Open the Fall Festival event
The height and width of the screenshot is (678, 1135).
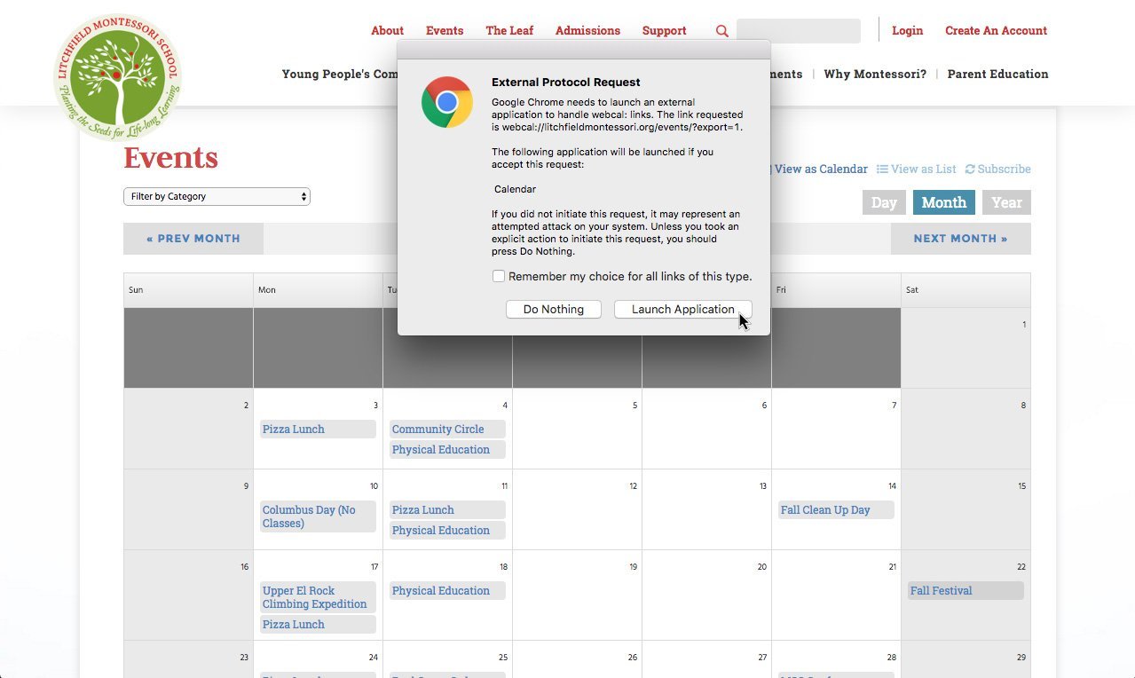[966, 590]
